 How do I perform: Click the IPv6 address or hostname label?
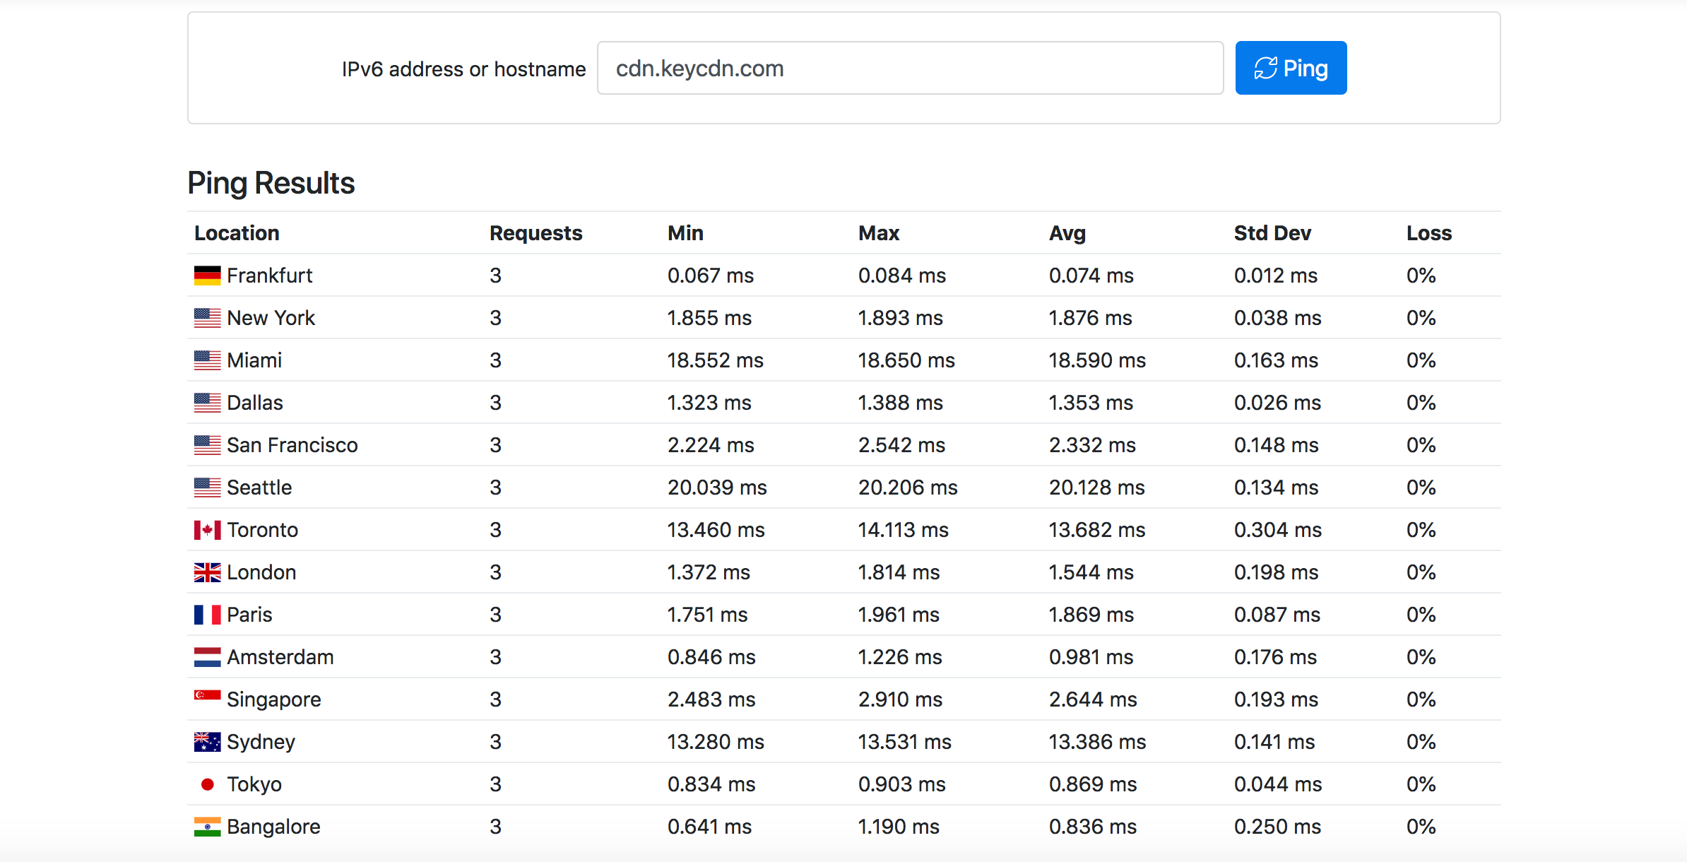[x=464, y=69]
